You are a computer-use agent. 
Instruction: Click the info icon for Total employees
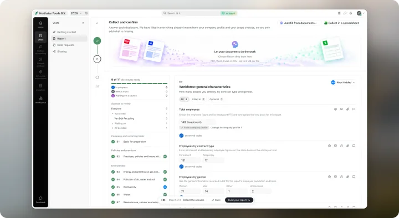335,109
